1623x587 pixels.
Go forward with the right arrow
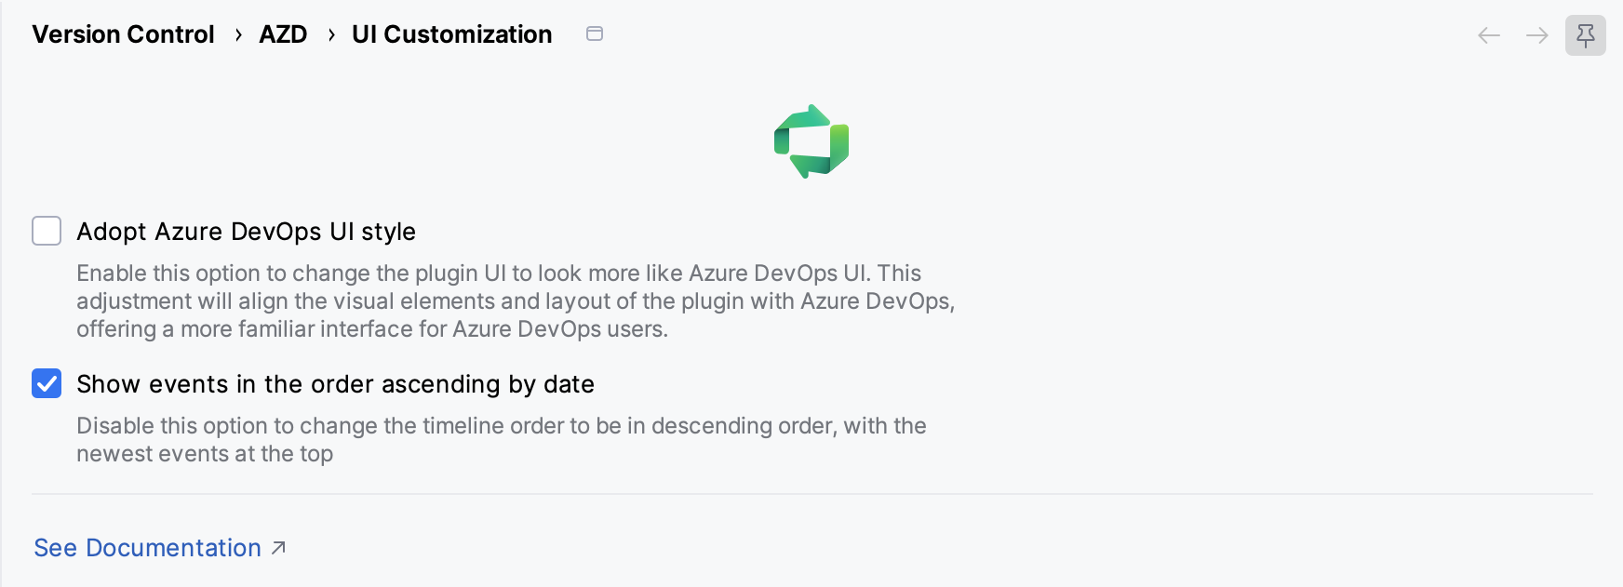pos(1537,35)
